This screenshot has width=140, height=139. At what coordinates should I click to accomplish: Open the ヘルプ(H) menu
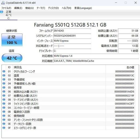66,8
